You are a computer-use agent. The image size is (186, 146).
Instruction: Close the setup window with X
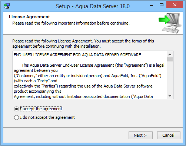point(175,5)
